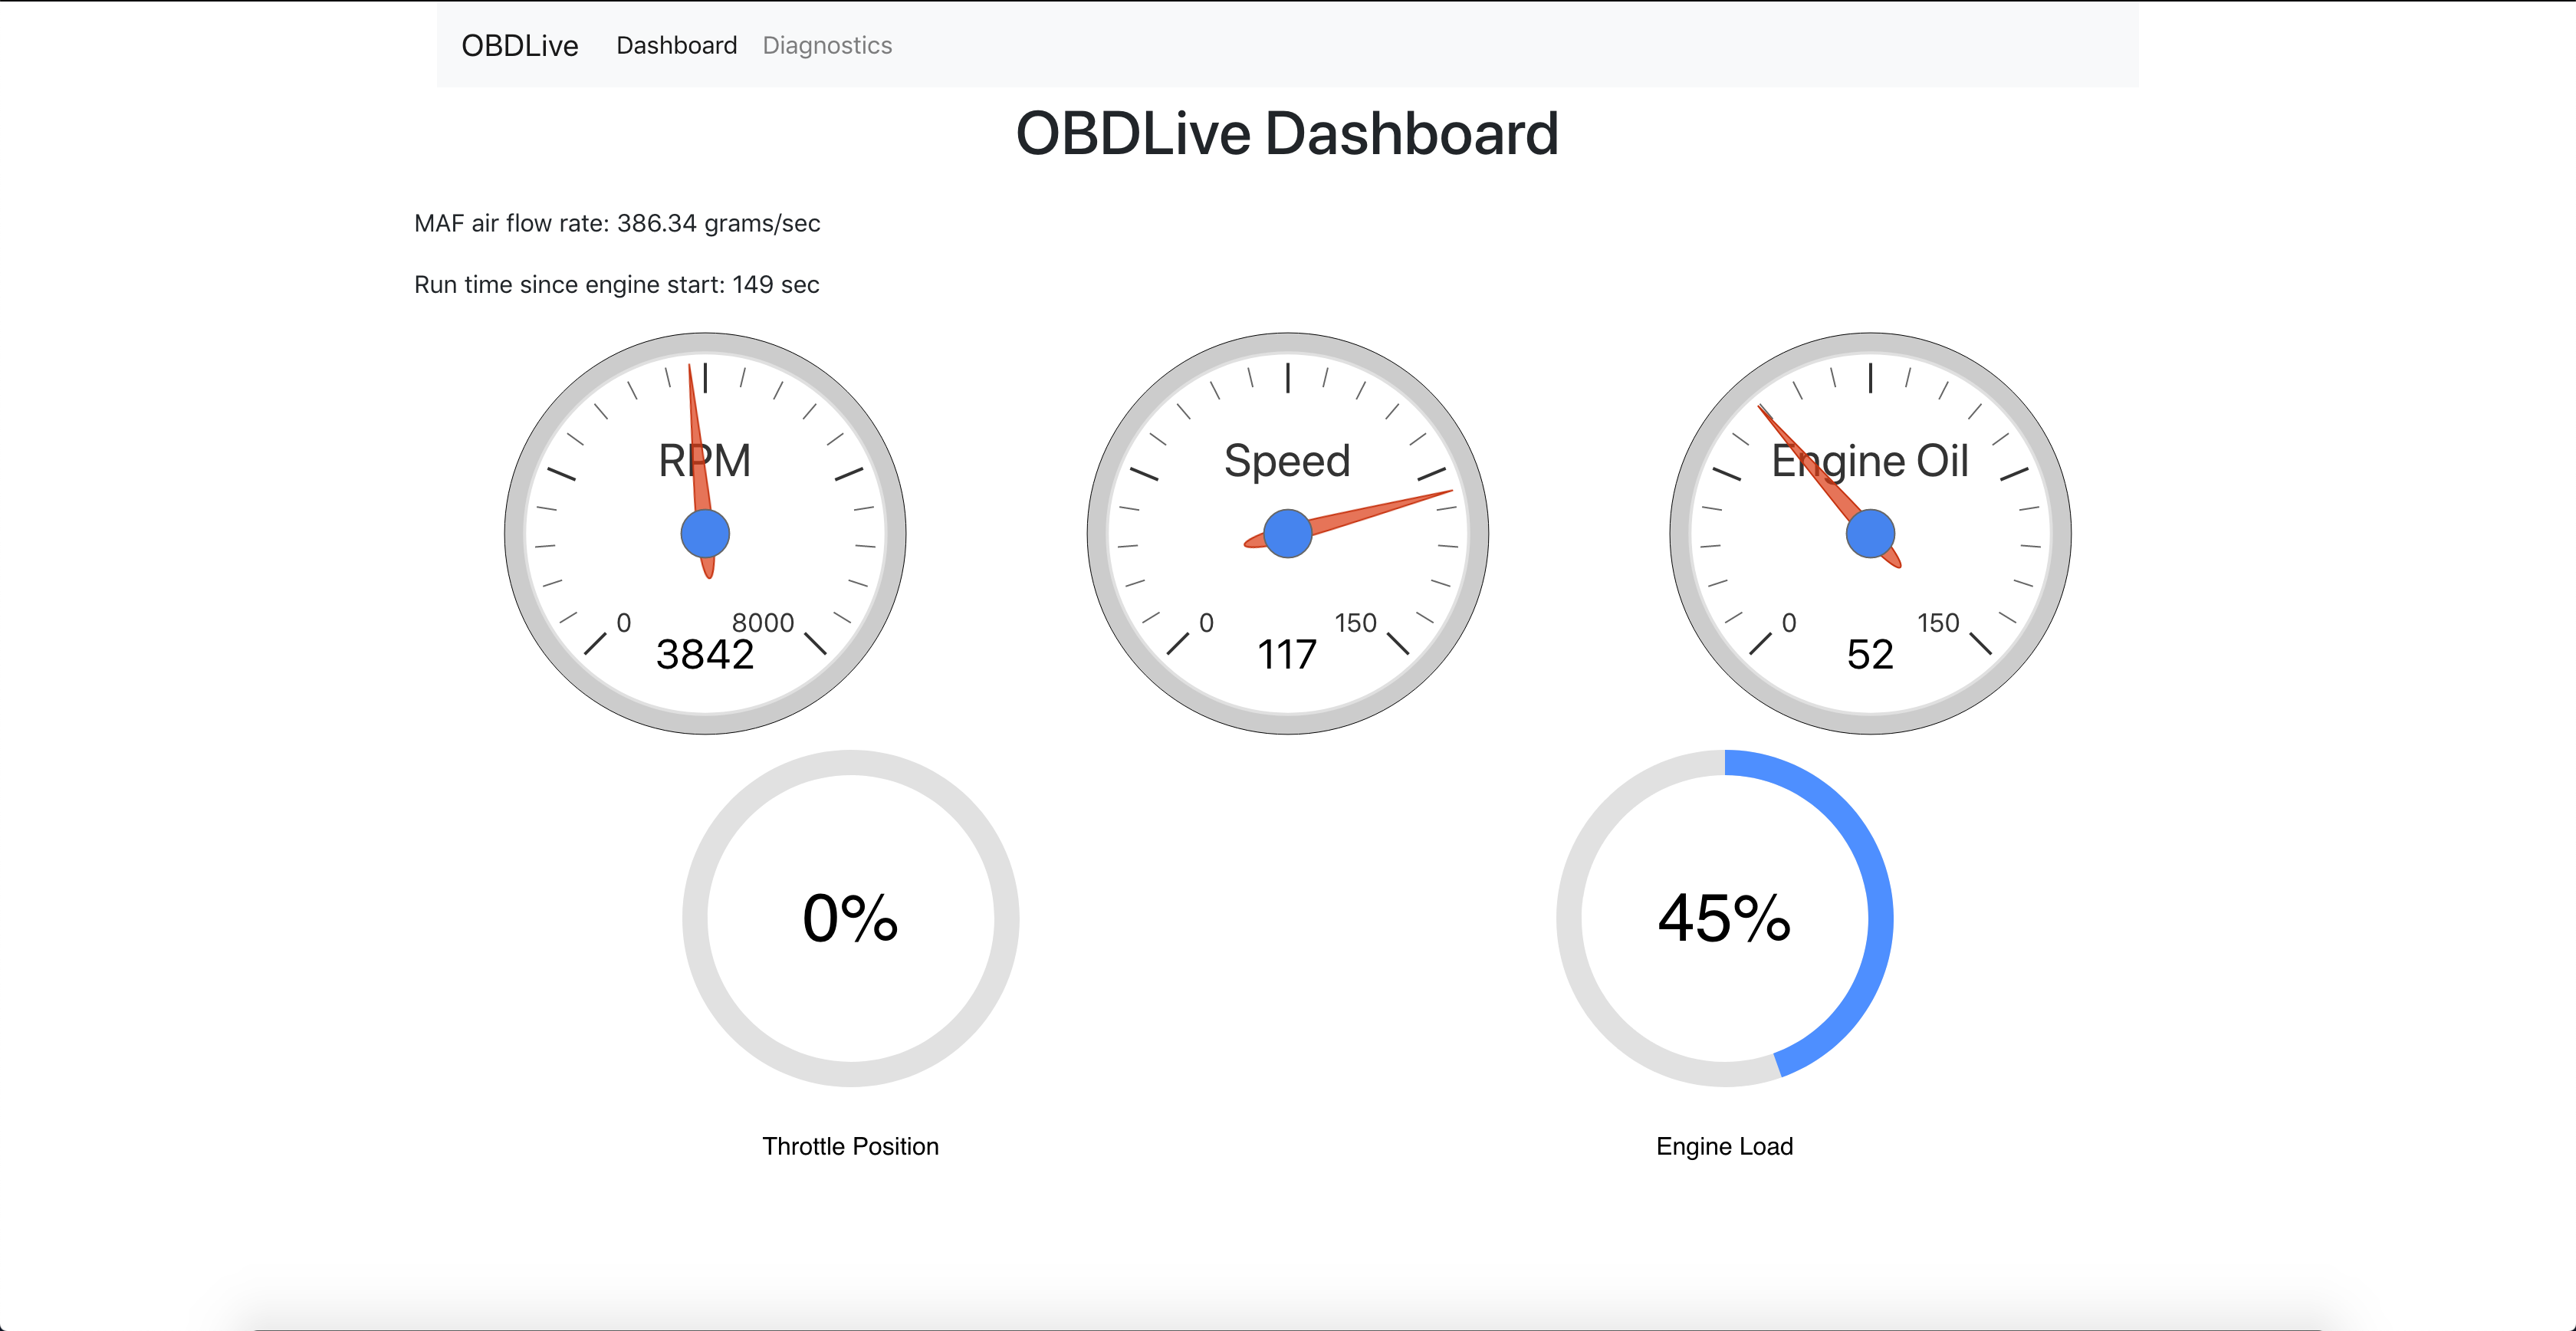Click the OBDLive brand link
The width and height of the screenshot is (2576, 1331).
(x=519, y=46)
